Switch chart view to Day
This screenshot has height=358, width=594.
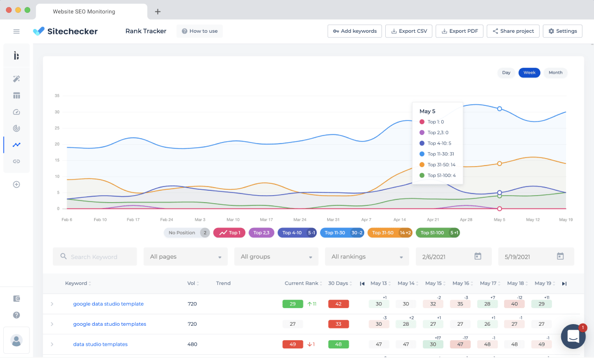click(x=506, y=73)
